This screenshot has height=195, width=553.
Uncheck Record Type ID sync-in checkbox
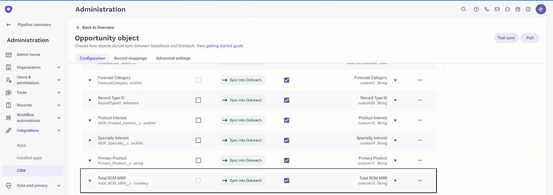(287, 100)
